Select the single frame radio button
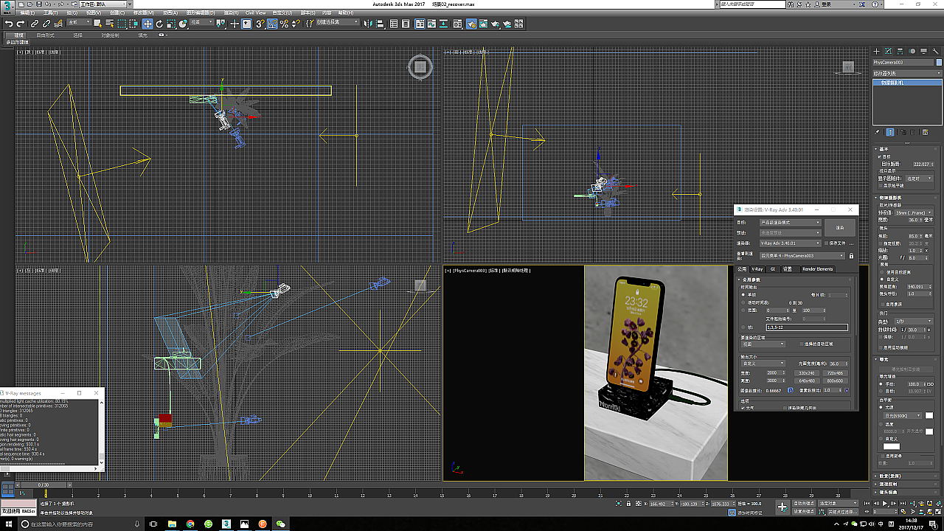 coord(743,295)
